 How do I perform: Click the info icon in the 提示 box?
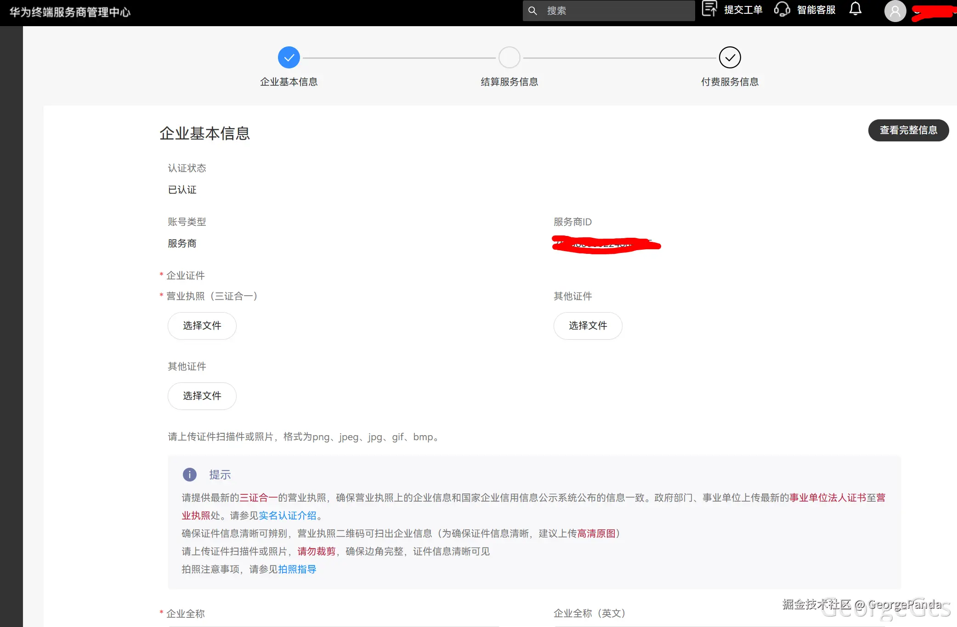click(189, 475)
